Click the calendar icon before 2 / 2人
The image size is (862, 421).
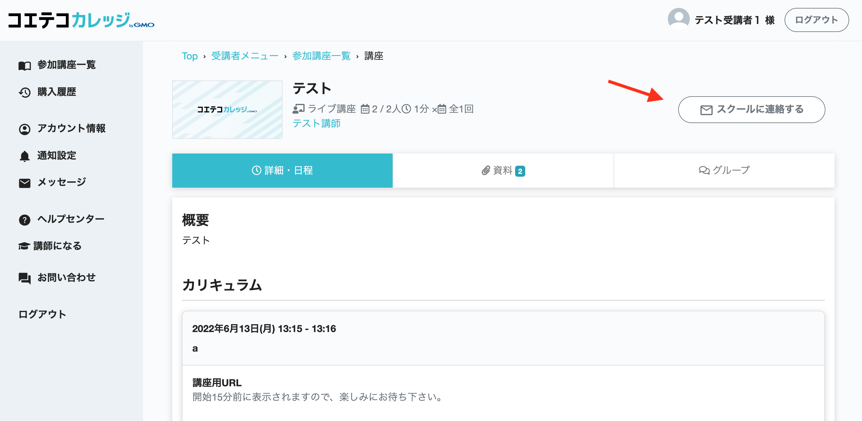[365, 109]
